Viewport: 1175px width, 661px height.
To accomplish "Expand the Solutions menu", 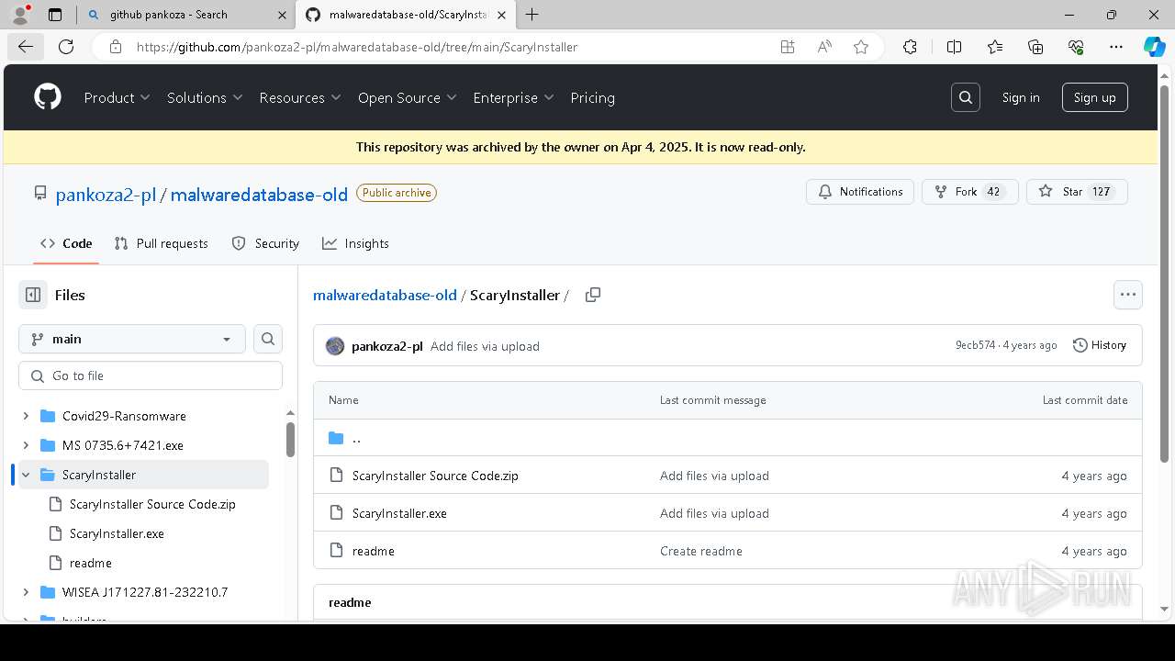I will click(x=205, y=97).
